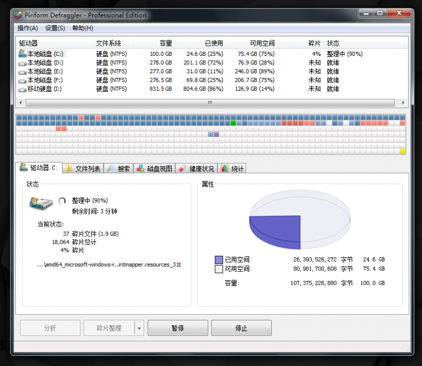Maximize the Defraggler window
422x366 pixels.
coord(380,13)
